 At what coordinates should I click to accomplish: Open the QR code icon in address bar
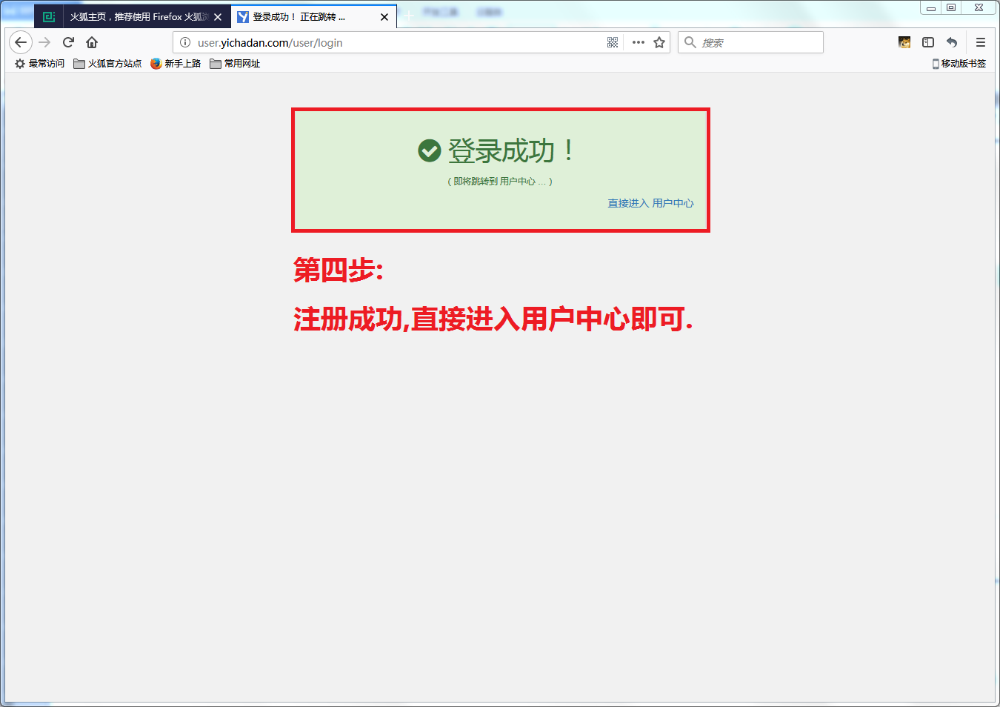pyautogui.click(x=613, y=42)
